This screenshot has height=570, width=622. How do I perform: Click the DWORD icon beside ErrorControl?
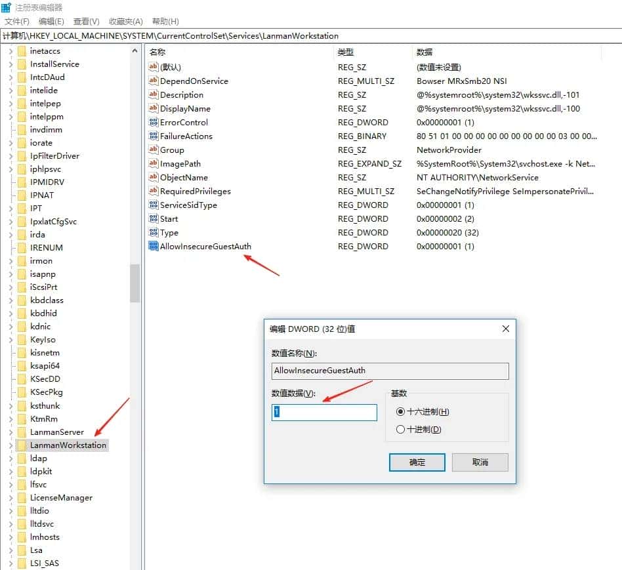point(153,122)
